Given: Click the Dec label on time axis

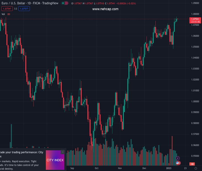Looking at the screenshot, I should 144,168.
